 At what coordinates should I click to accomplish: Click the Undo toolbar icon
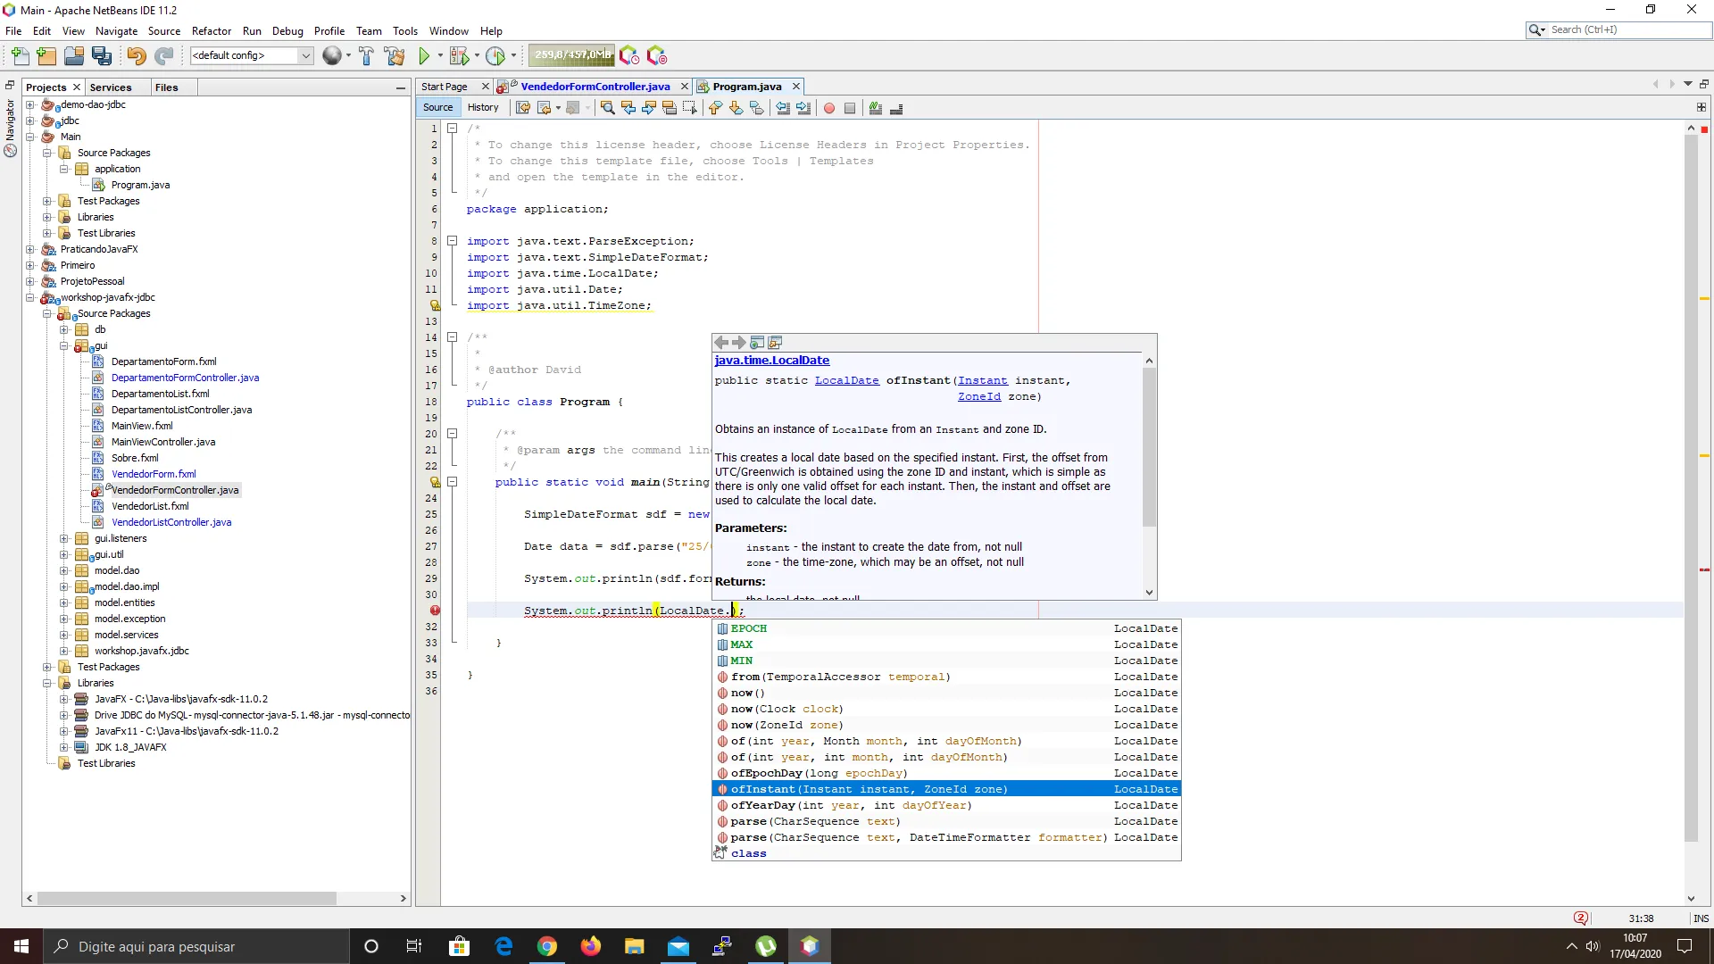point(136,56)
